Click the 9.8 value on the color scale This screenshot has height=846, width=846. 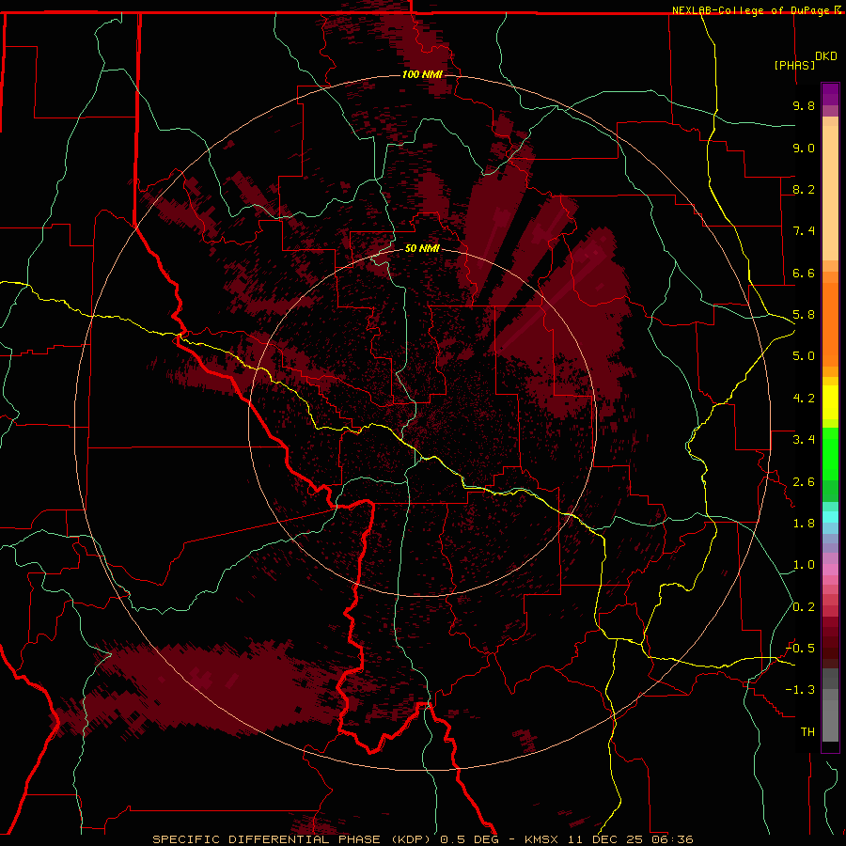coord(804,105)
